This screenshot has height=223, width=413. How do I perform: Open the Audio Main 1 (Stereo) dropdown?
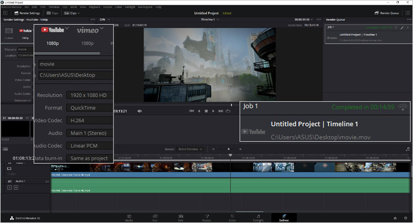point(90,133)
